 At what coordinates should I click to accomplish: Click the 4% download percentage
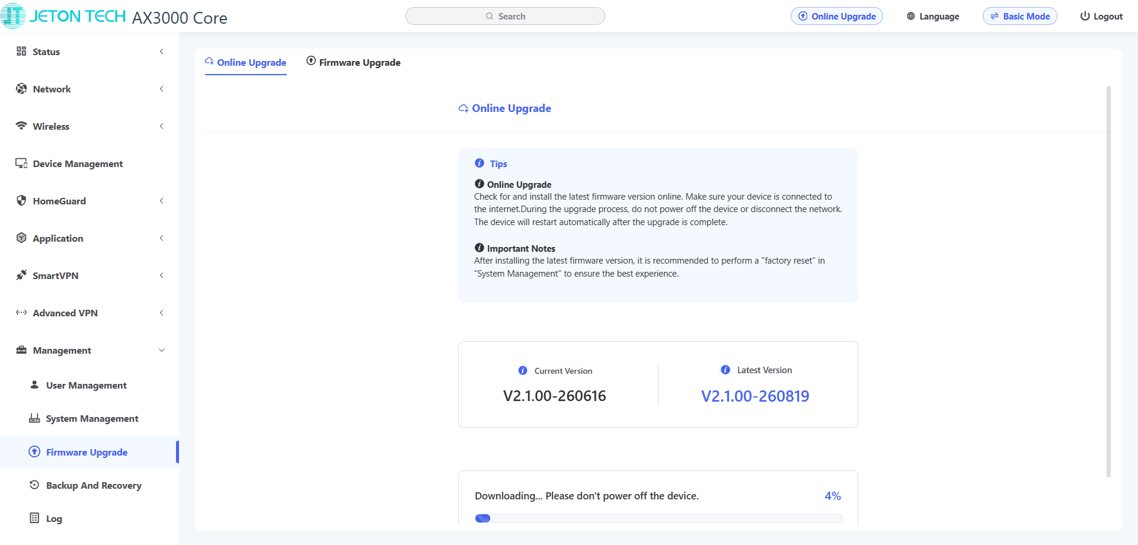tap(833, 496)
